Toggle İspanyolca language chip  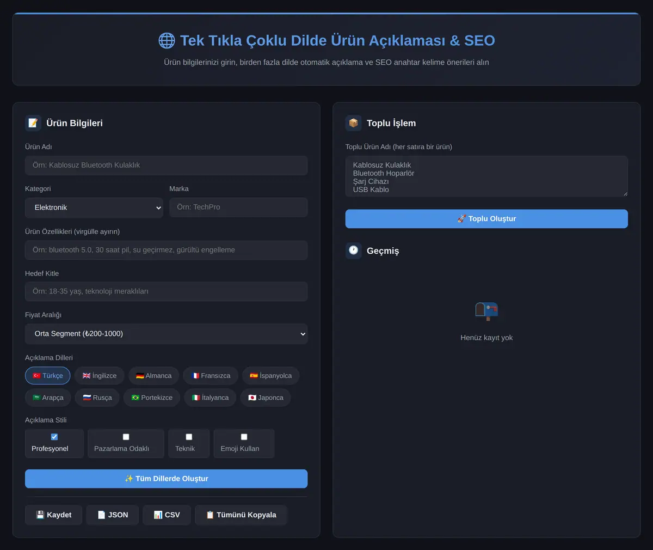coord(270,376)
